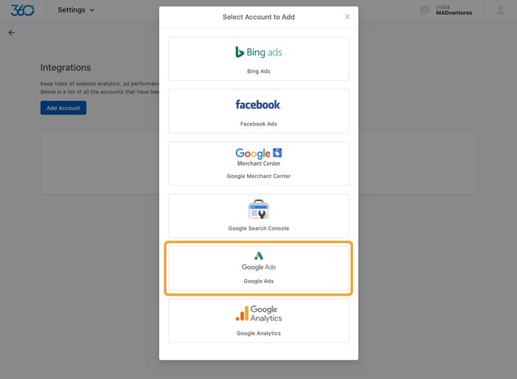Click the facebook logo
Viewport: 517px width, 379px height.
point(258,105)
